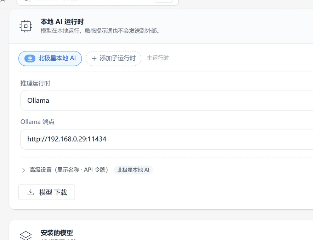The height and width of the screenshot is (240, 313).
Task: Select the 北极星本地 AI runtime tab
Action: coord(50,59)
